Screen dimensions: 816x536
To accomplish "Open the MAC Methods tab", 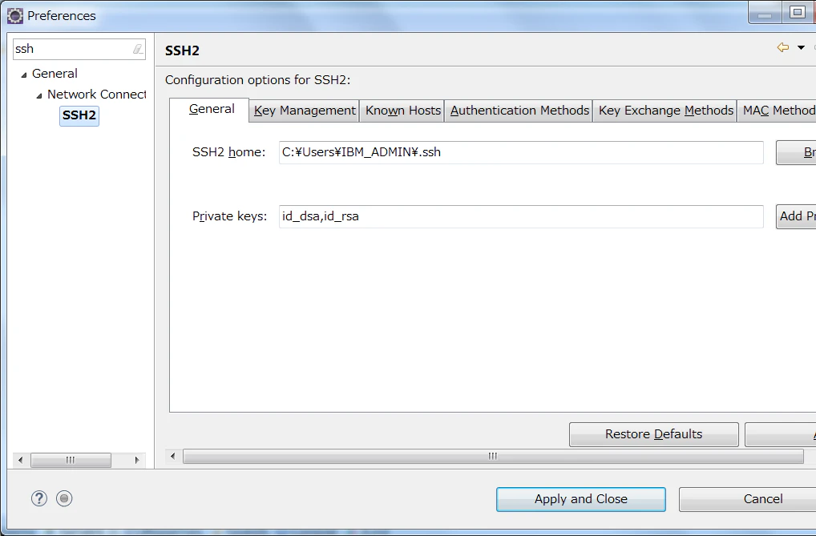I will 777,111.
